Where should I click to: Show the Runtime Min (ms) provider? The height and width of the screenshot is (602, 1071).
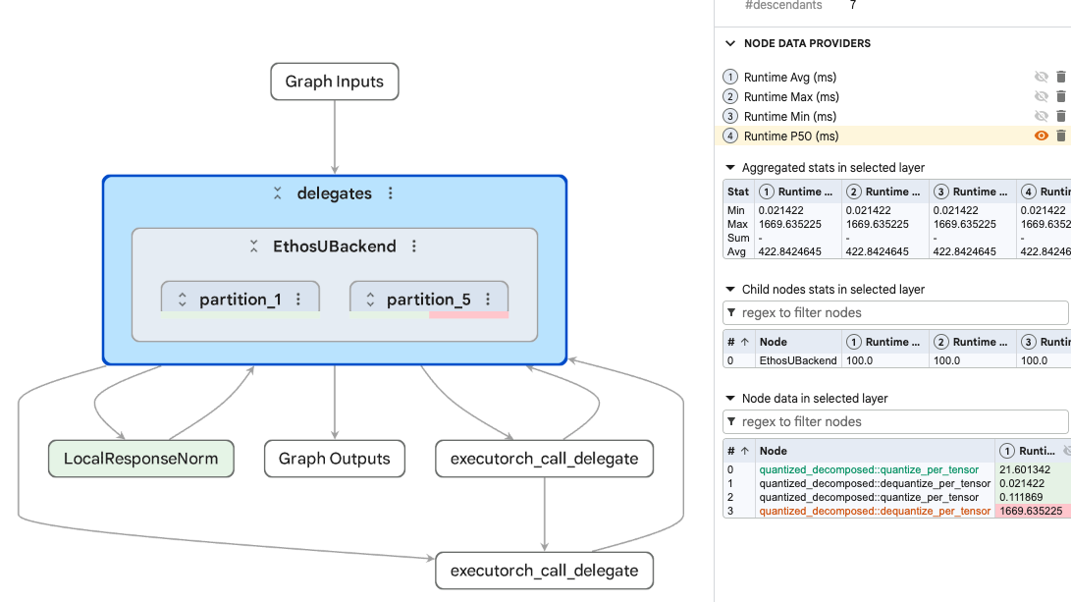point(1041,116)
